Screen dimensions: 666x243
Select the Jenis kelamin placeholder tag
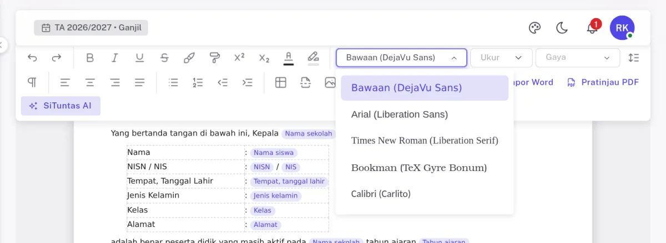point(276,196)
